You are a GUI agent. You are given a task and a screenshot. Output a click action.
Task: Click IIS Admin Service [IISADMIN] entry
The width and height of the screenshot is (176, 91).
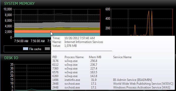coord(132,80)
